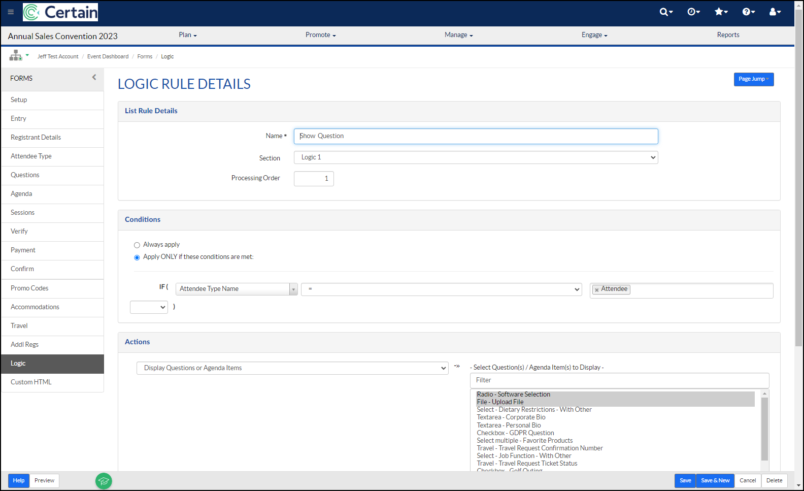Select Textarea - Corporate Bio in list
Screen dimensions: 804x491
click(511, 417)
